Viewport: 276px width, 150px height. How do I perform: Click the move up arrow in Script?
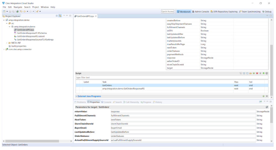click(x=260, y=73)
